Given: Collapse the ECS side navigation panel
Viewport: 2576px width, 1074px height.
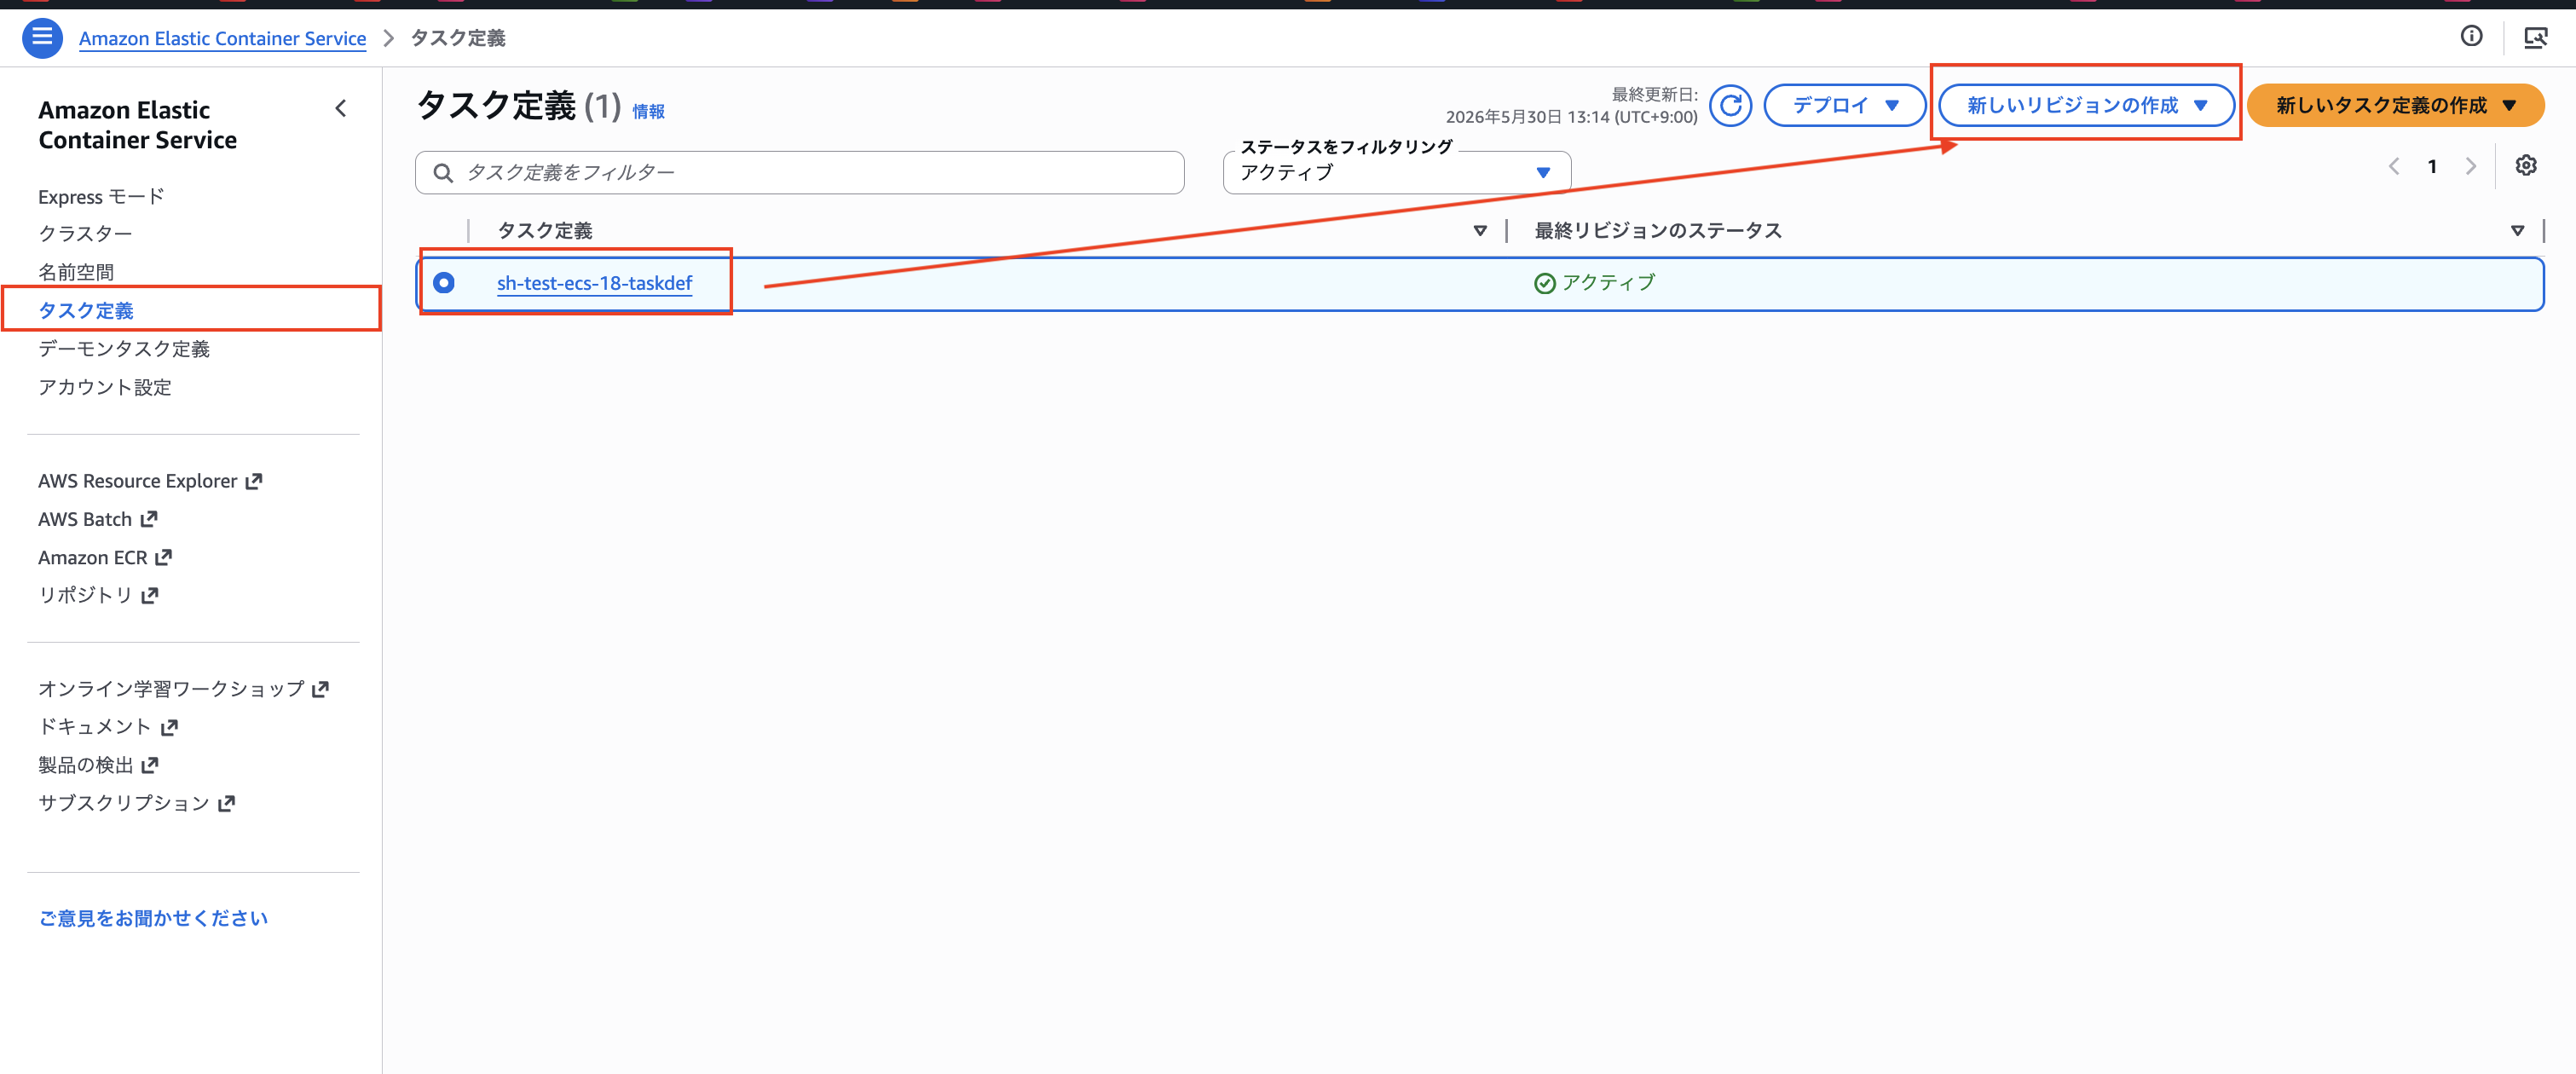Looking at the screenshot, I should 341,108.
